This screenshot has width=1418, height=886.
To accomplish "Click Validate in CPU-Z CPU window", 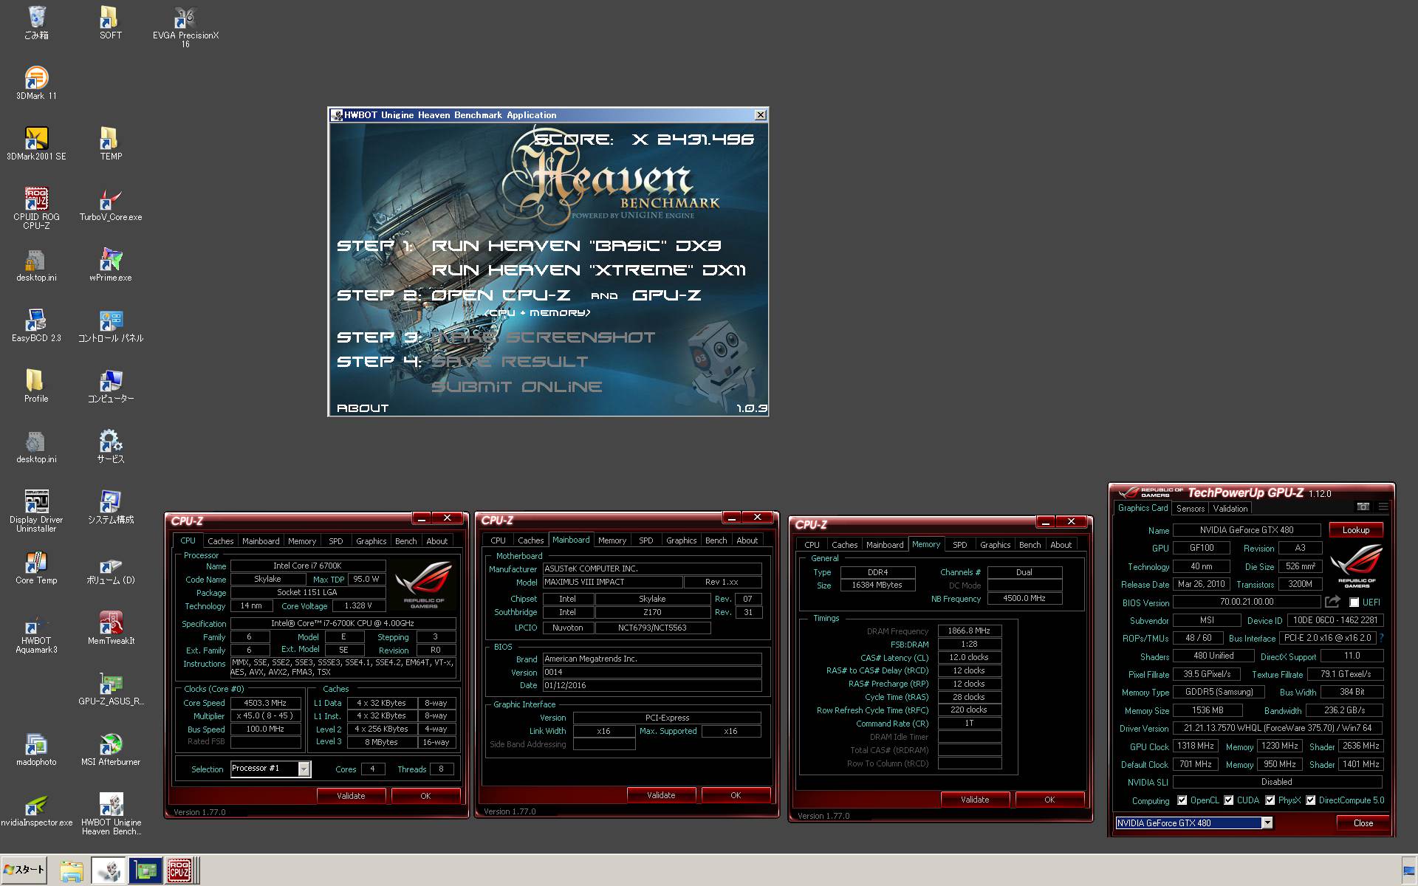I will pyautogui.click(x=351, y=796).
